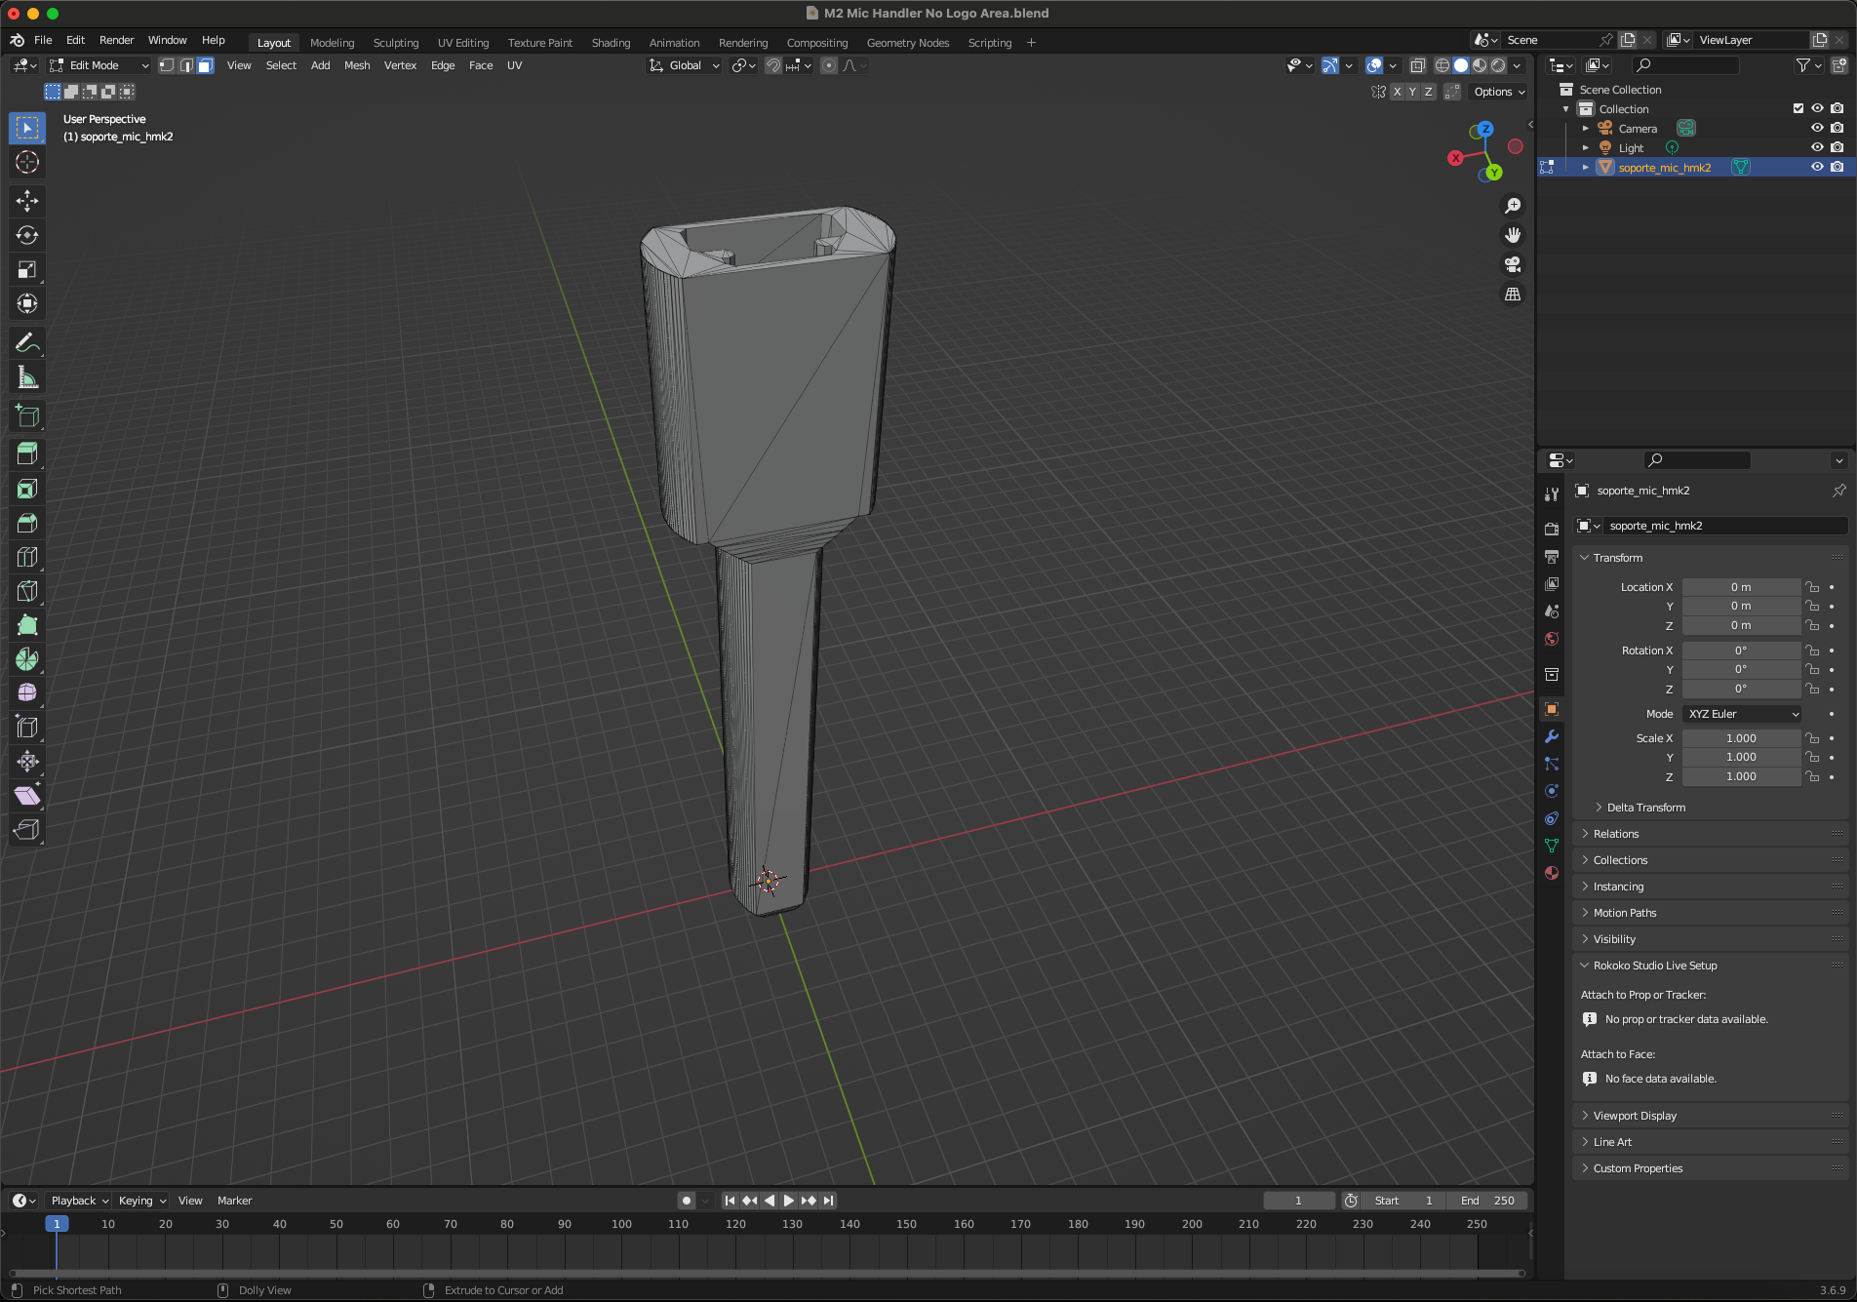Viewport: 1857px width, 1302px height.
Task: Choose the Measure tool
Action: pos(27,377)
